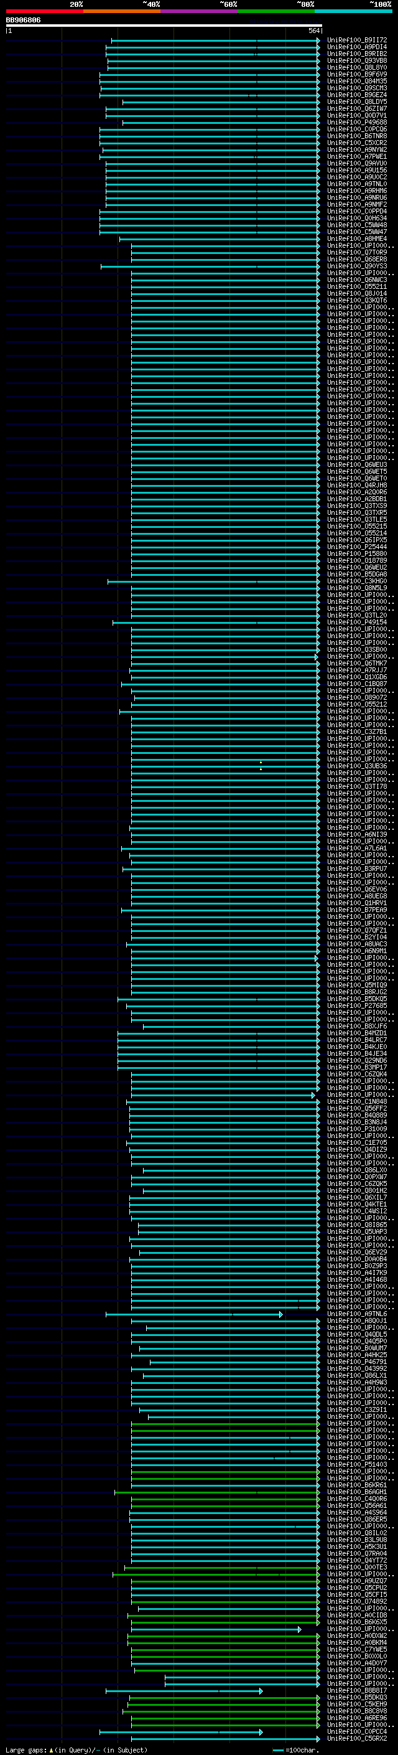398x1755 pixels.
Task: Open hit UniRef100_Q6IPX5
Action: [356, 540]
